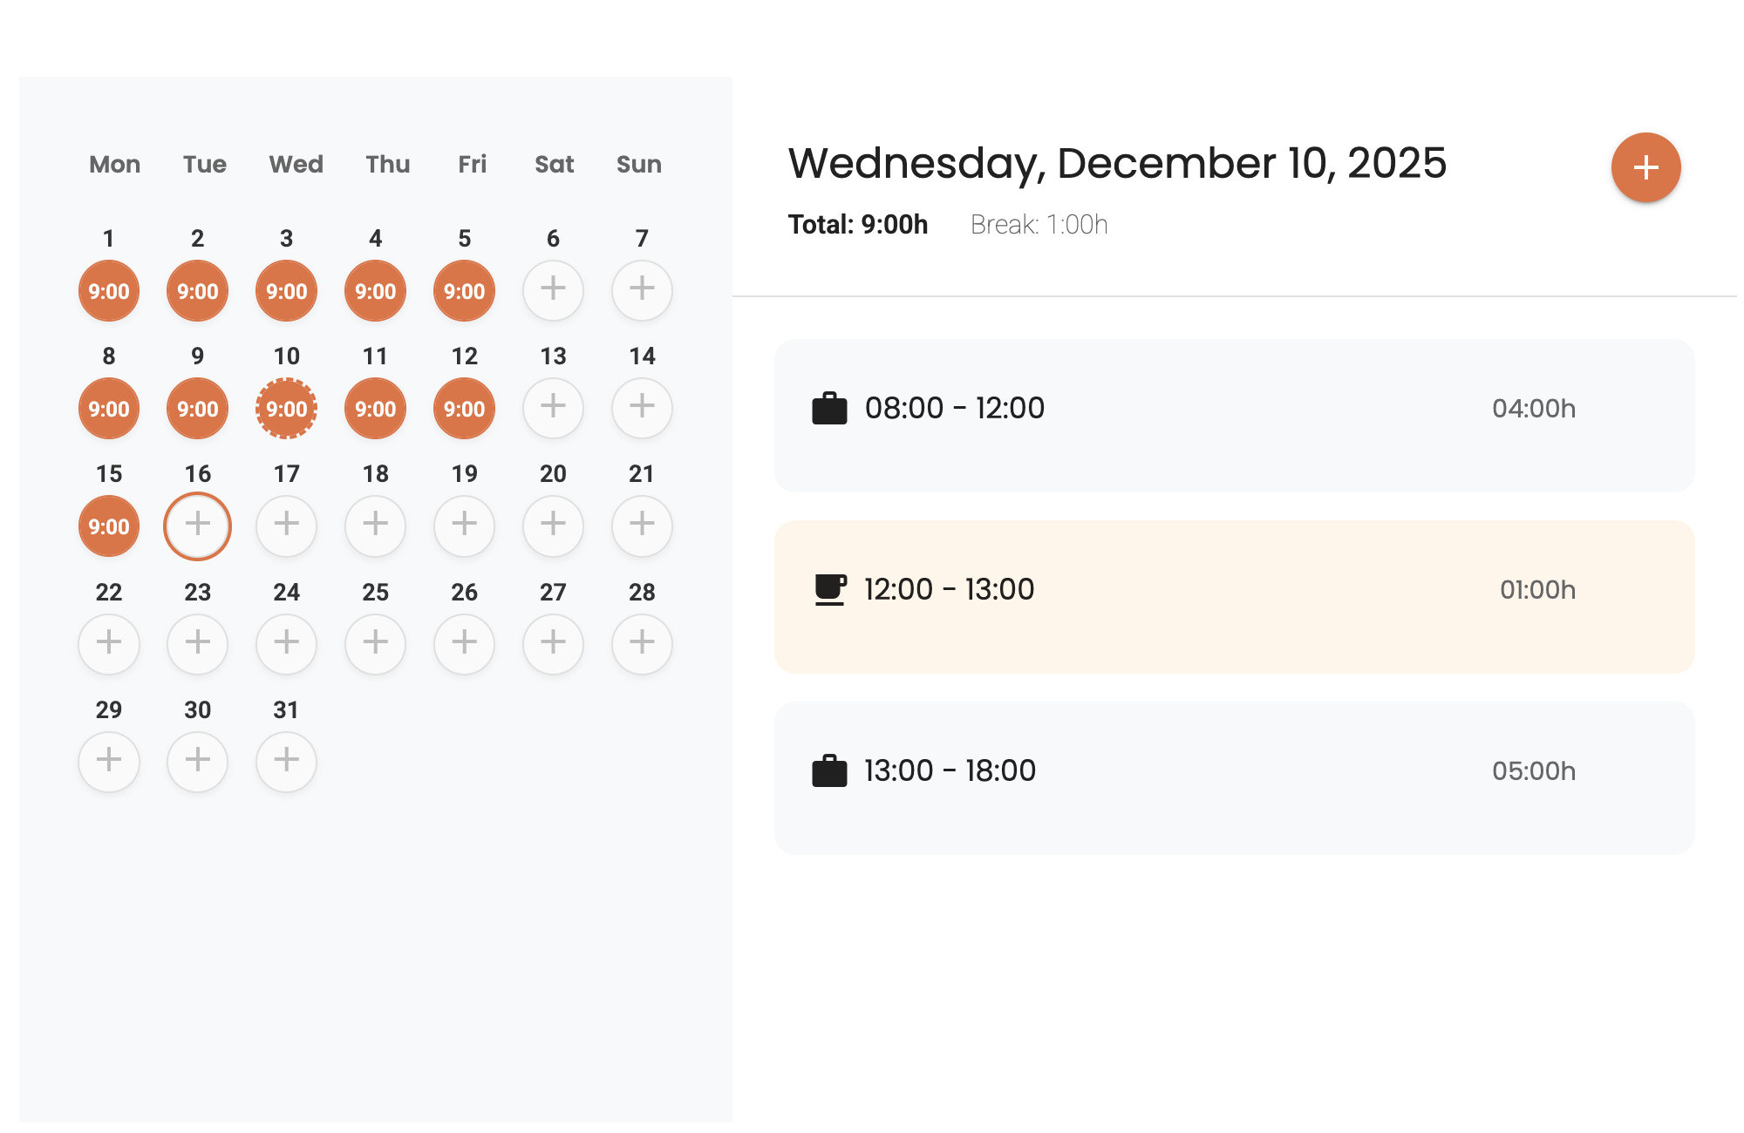Open the 12:00 - 13:00 break entry

[1234, 596]
